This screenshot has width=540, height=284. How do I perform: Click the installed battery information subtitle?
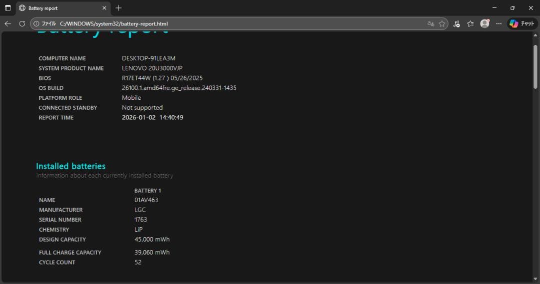[x=104, y=176]
